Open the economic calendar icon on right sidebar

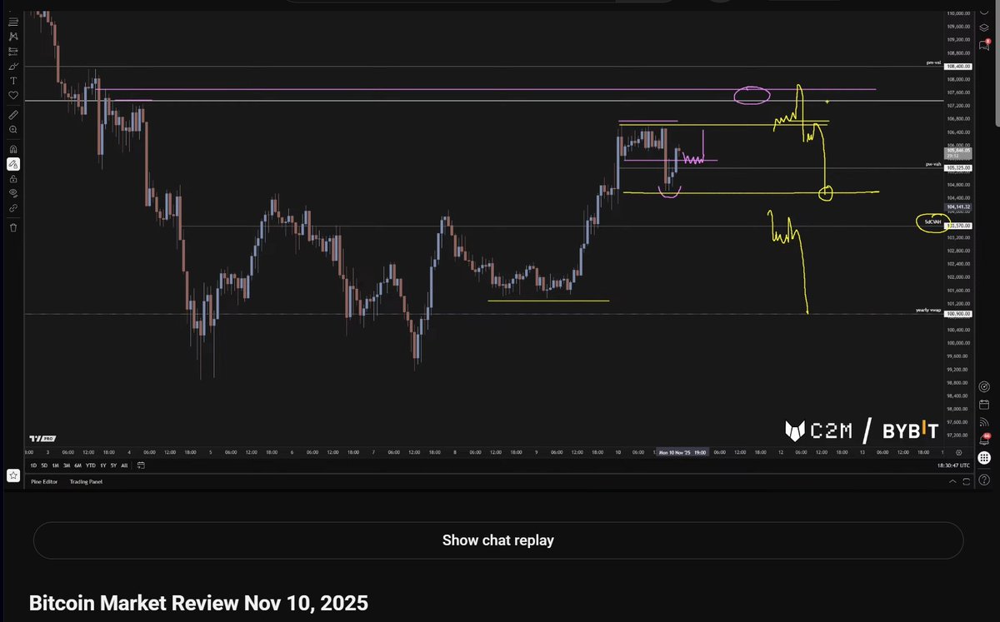click(x=985, y=405)
